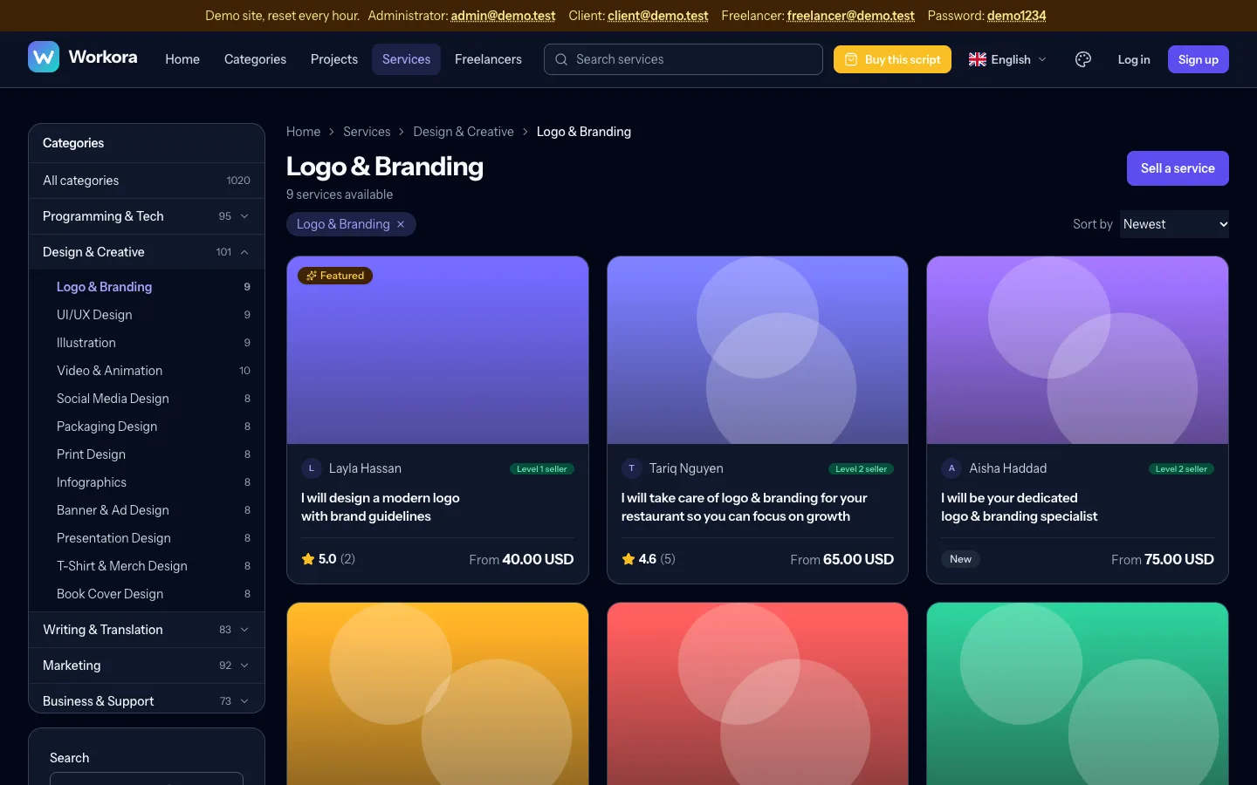Go to the Home nav item
This screenshot has width=1257, height=785.
pyautogui.click(x=182, y=59)
